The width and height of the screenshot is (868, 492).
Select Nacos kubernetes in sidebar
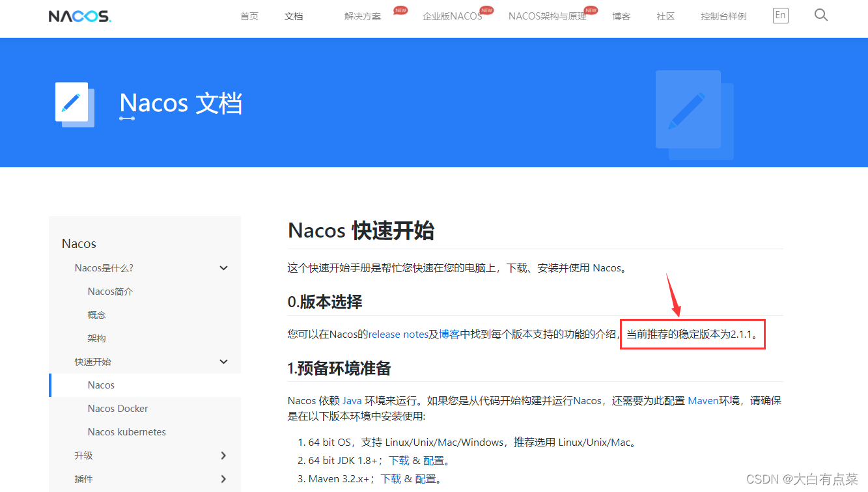click(127, 432)
